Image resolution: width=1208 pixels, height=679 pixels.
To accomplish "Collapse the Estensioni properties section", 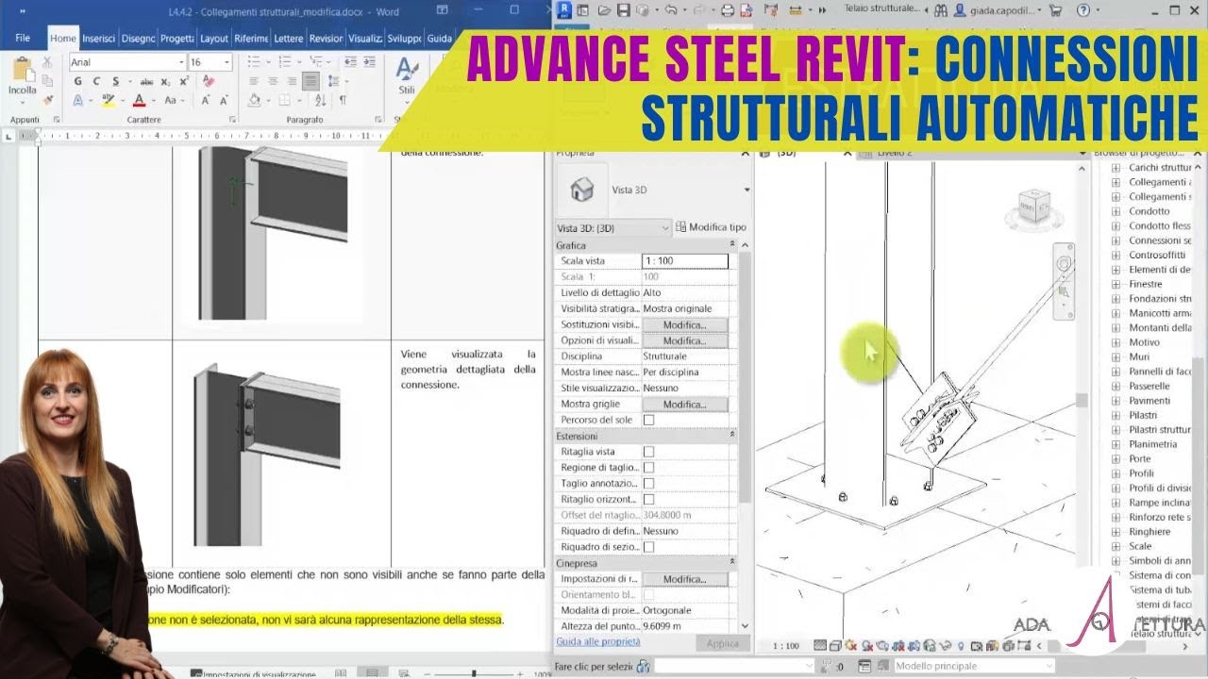I will (732, 436).
